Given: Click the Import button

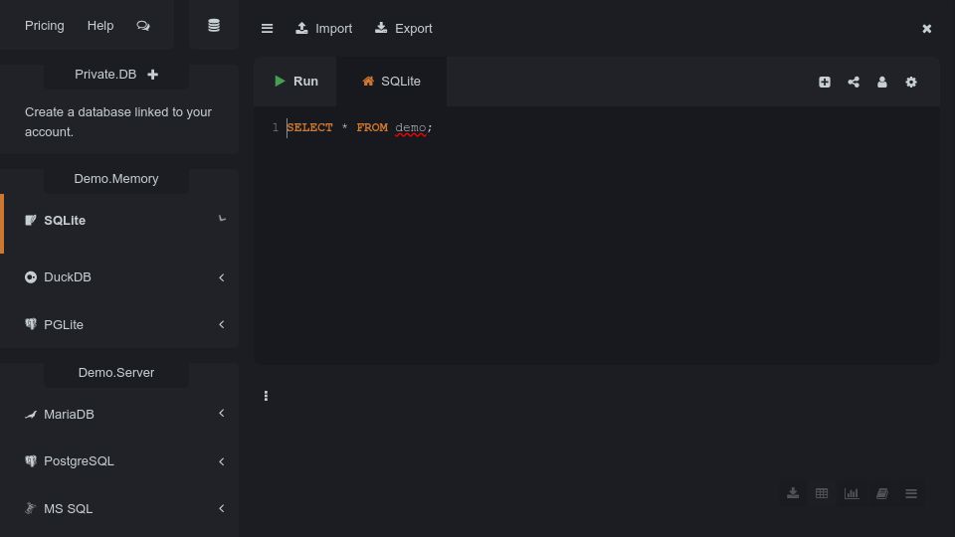Looking at the screenshot, I should tap(324, 29).
